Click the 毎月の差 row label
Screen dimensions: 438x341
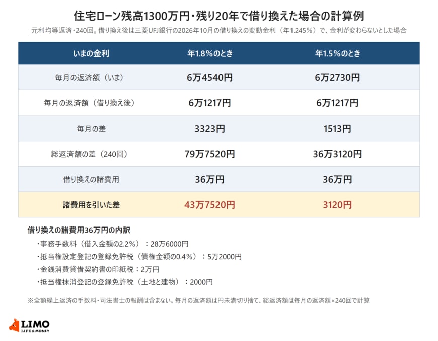91,129
